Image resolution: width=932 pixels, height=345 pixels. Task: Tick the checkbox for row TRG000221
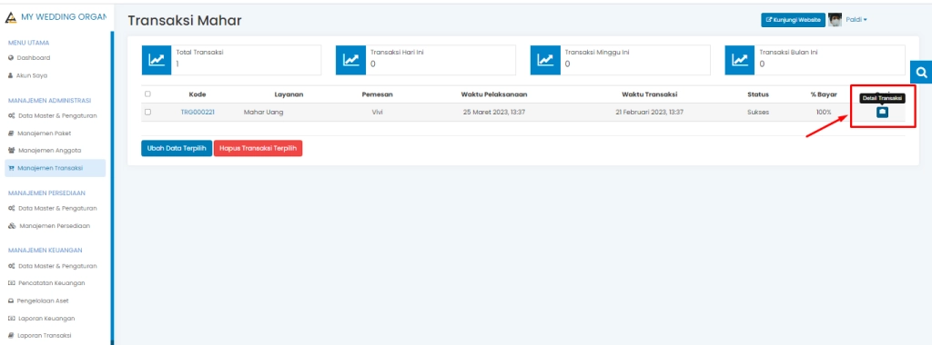[148, 112]
